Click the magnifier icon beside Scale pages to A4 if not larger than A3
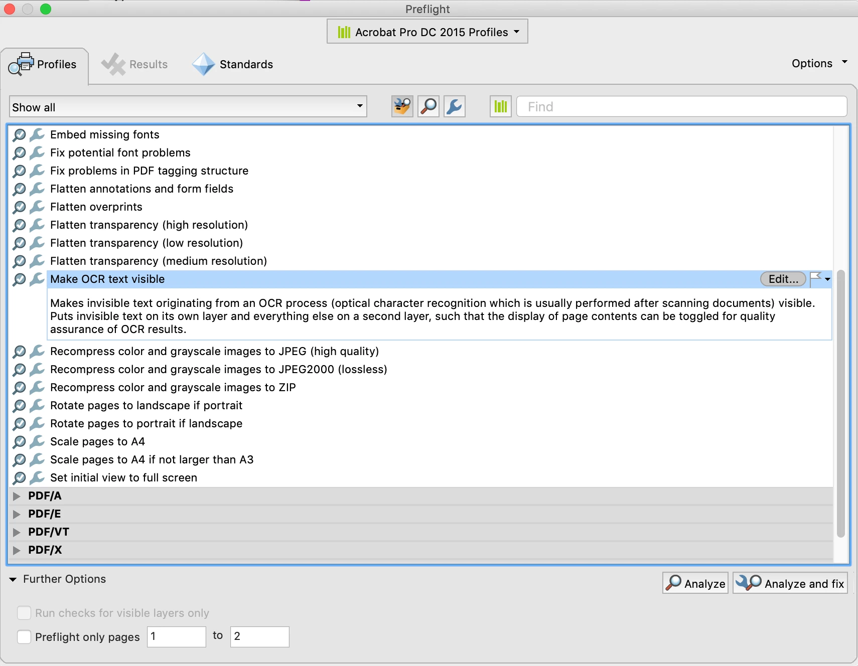858x666 pixels. coord(19,460)
